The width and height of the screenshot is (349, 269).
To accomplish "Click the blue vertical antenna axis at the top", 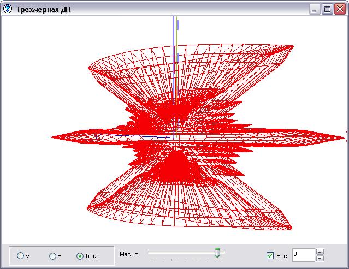I will 174,27.
